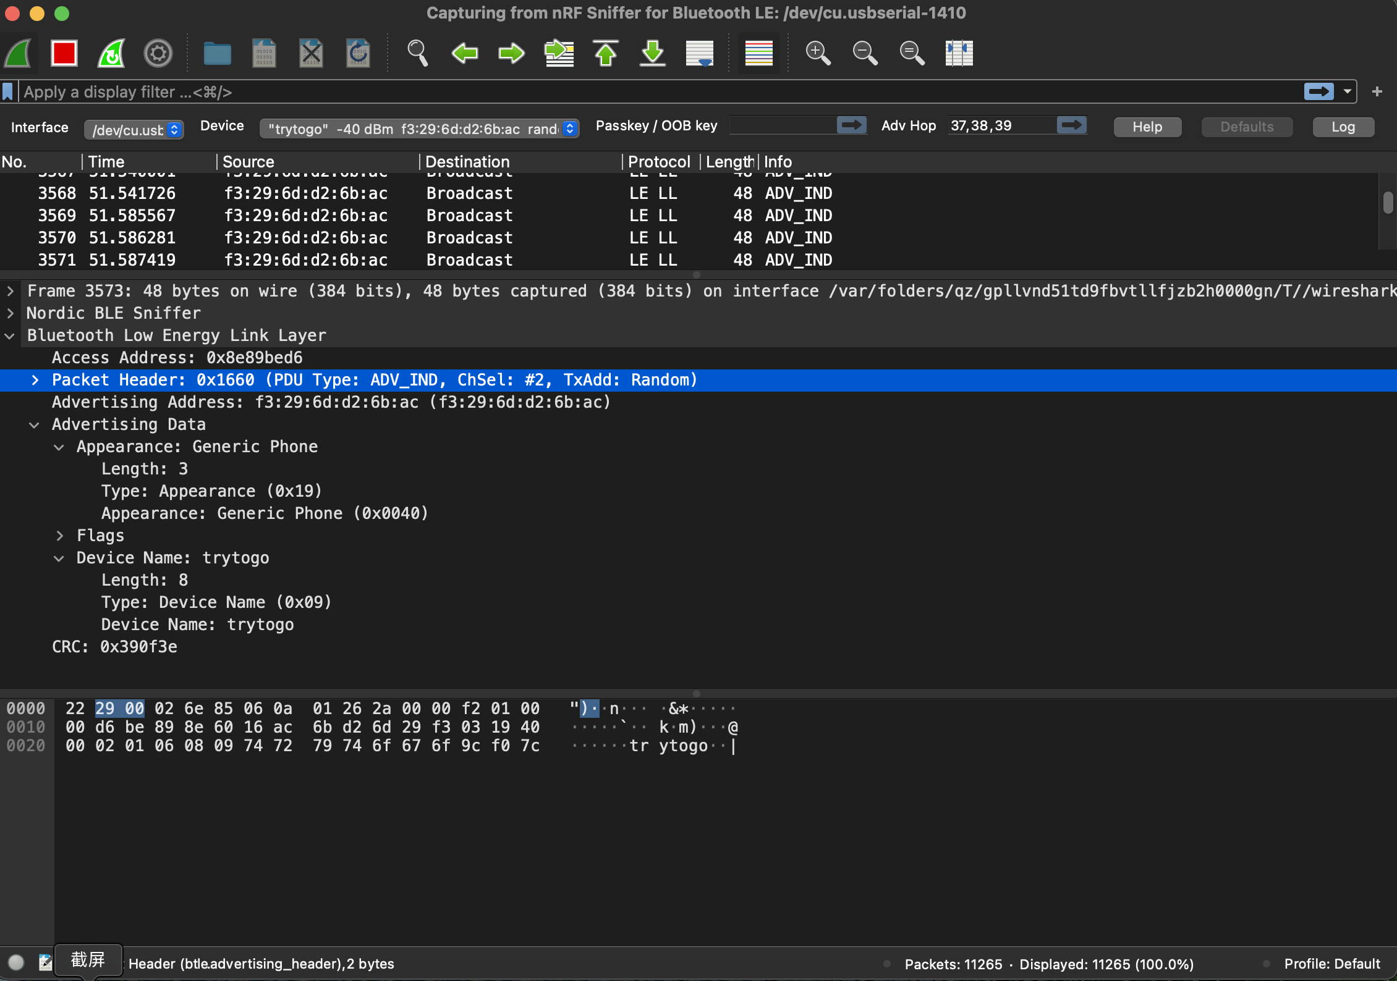Viewport: 1397px width, 981px height.
Task: Collapse the Advertising Data section
Action: 35,424
